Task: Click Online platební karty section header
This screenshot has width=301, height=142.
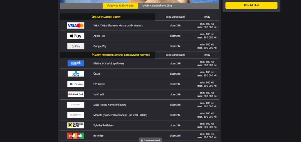Action: click(106, 17)
